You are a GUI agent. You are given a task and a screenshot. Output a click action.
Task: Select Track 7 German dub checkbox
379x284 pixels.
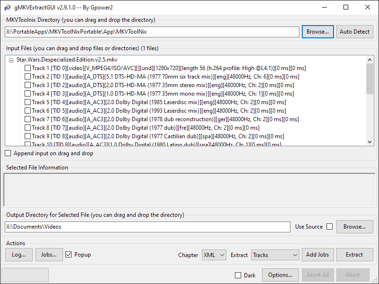27,119
